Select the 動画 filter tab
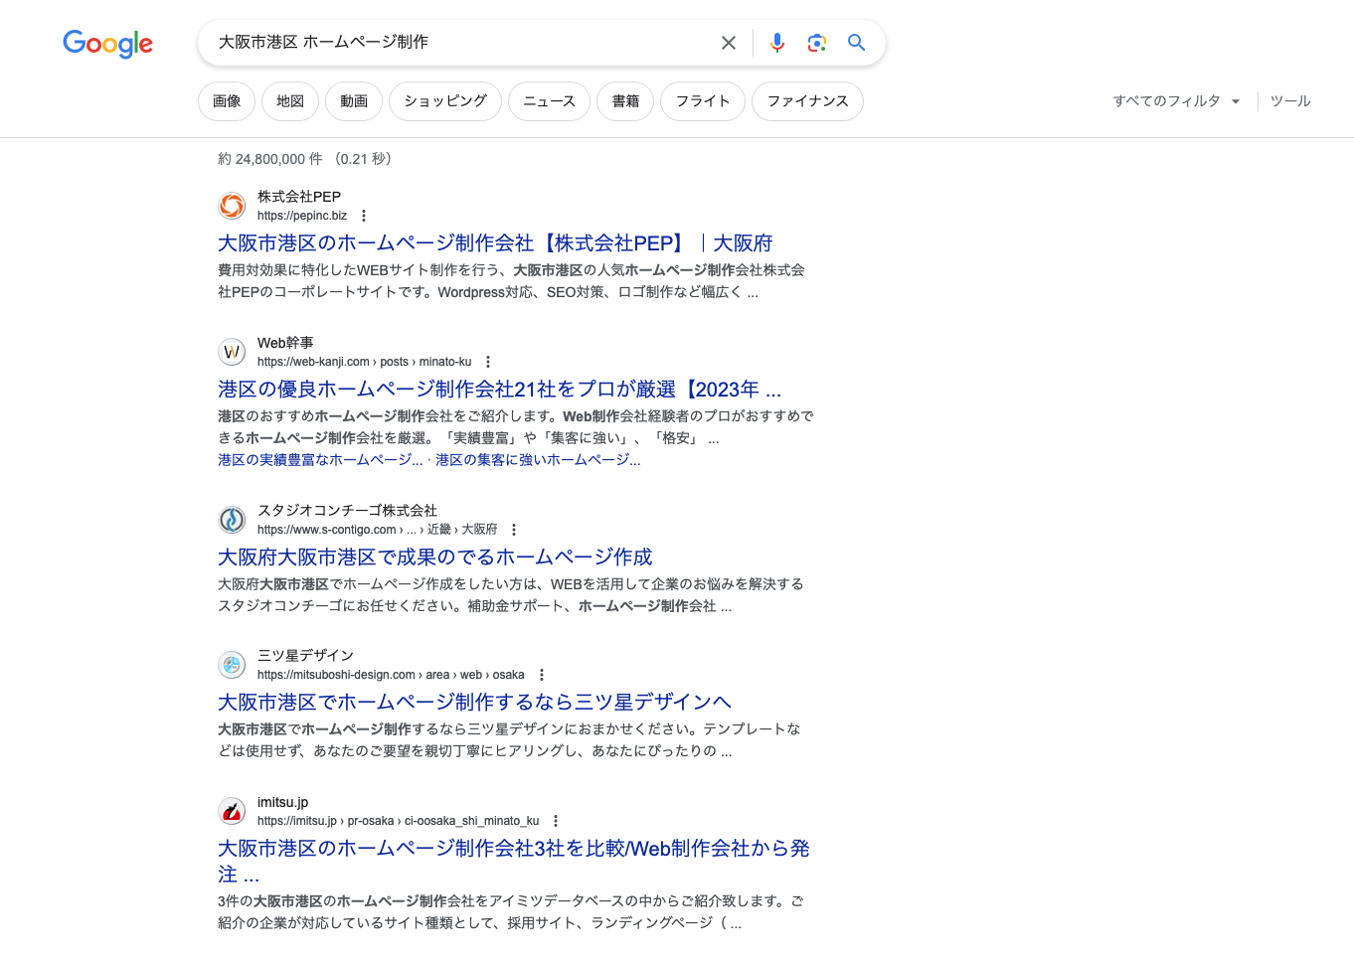 354,101
